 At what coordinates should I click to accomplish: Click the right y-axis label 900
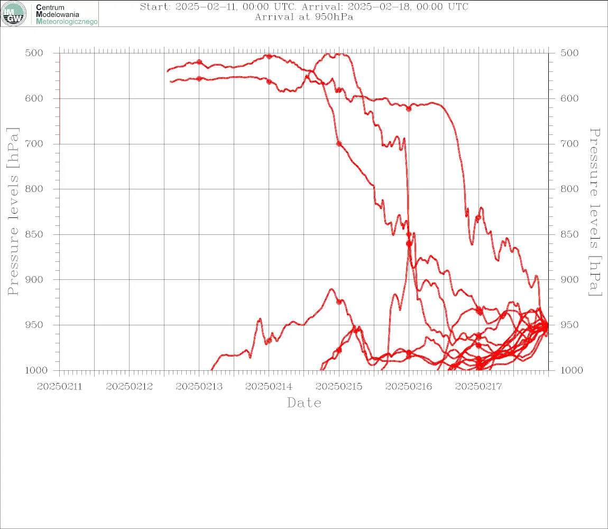pyautogui.click(x=569, y=279)
